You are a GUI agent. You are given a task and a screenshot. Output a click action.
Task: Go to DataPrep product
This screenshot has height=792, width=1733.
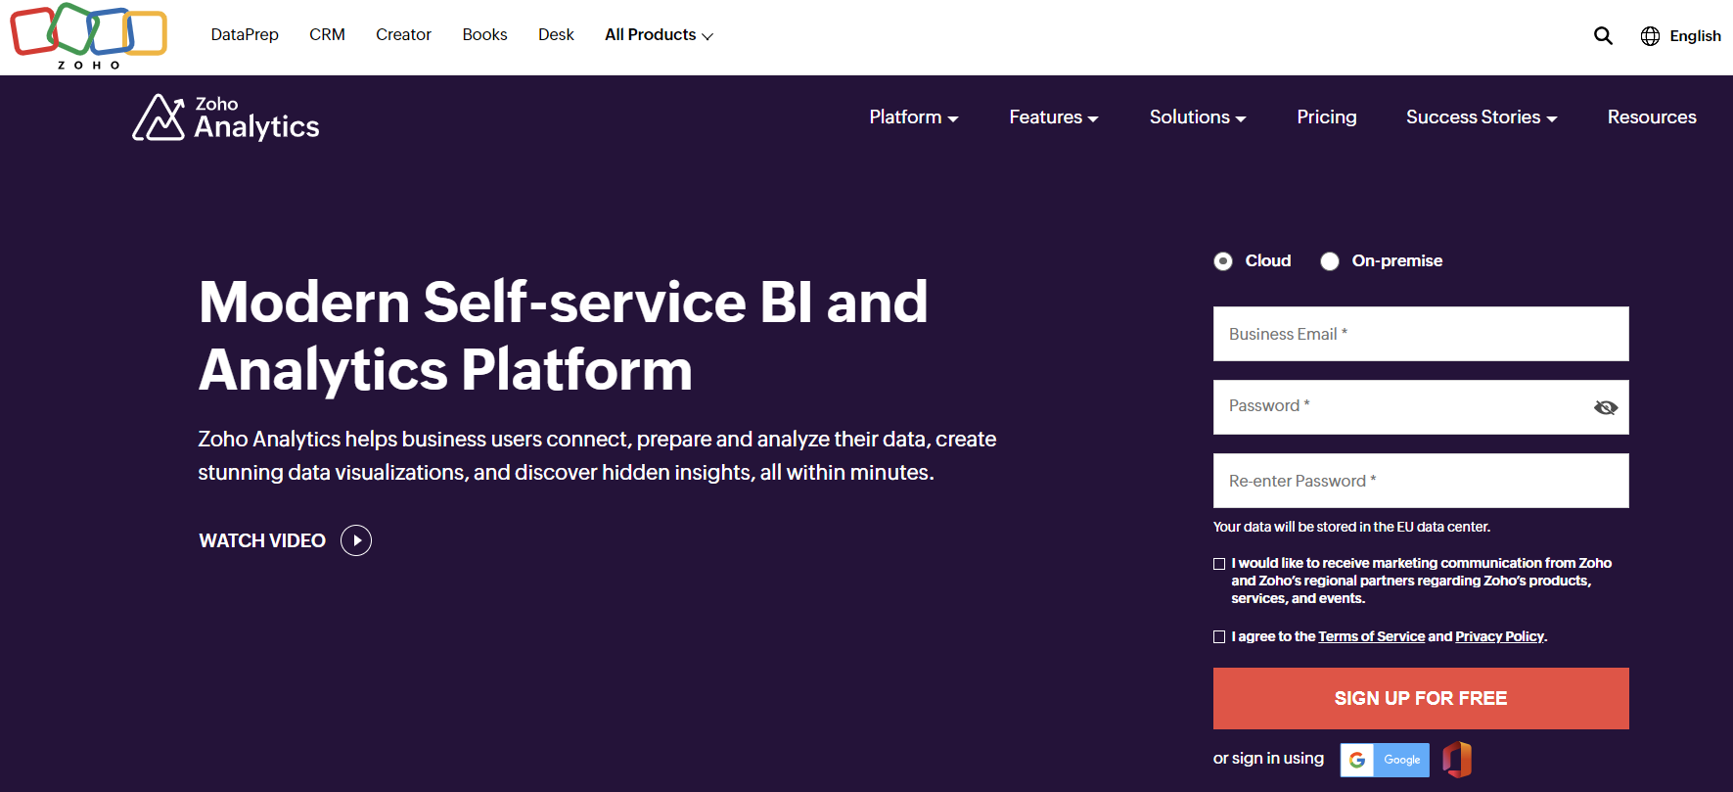pos(245,35)
